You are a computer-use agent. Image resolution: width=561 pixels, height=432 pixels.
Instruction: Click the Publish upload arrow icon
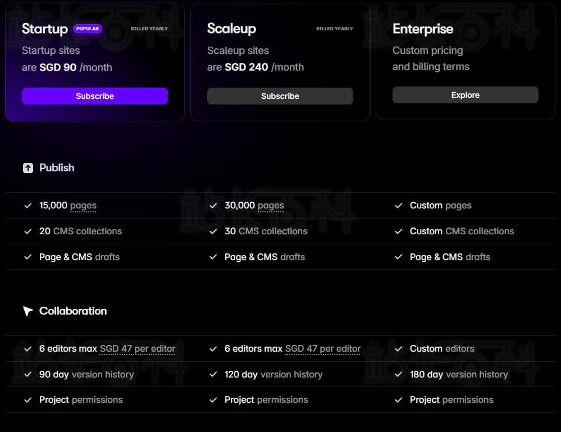28,168
